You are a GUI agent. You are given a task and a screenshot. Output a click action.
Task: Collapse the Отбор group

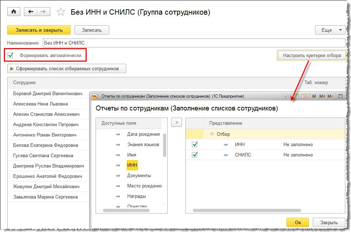(x=212, y=134)
